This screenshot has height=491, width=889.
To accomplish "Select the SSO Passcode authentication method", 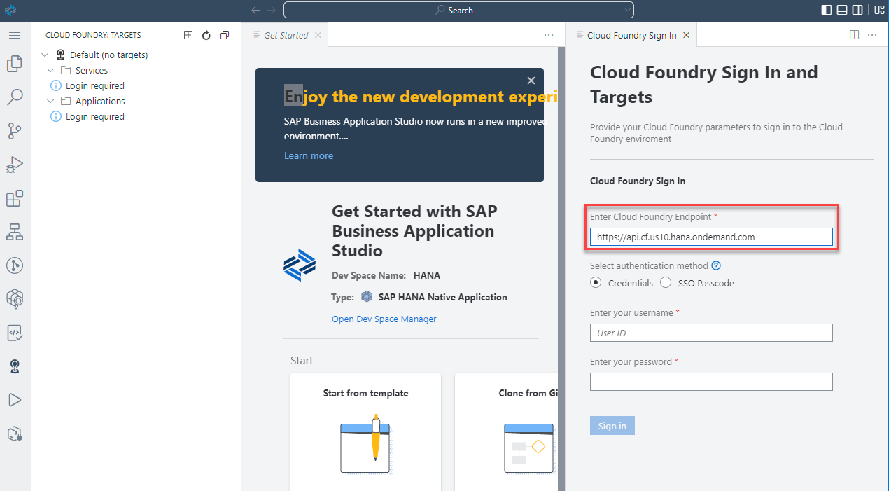I will pos(666,282).
